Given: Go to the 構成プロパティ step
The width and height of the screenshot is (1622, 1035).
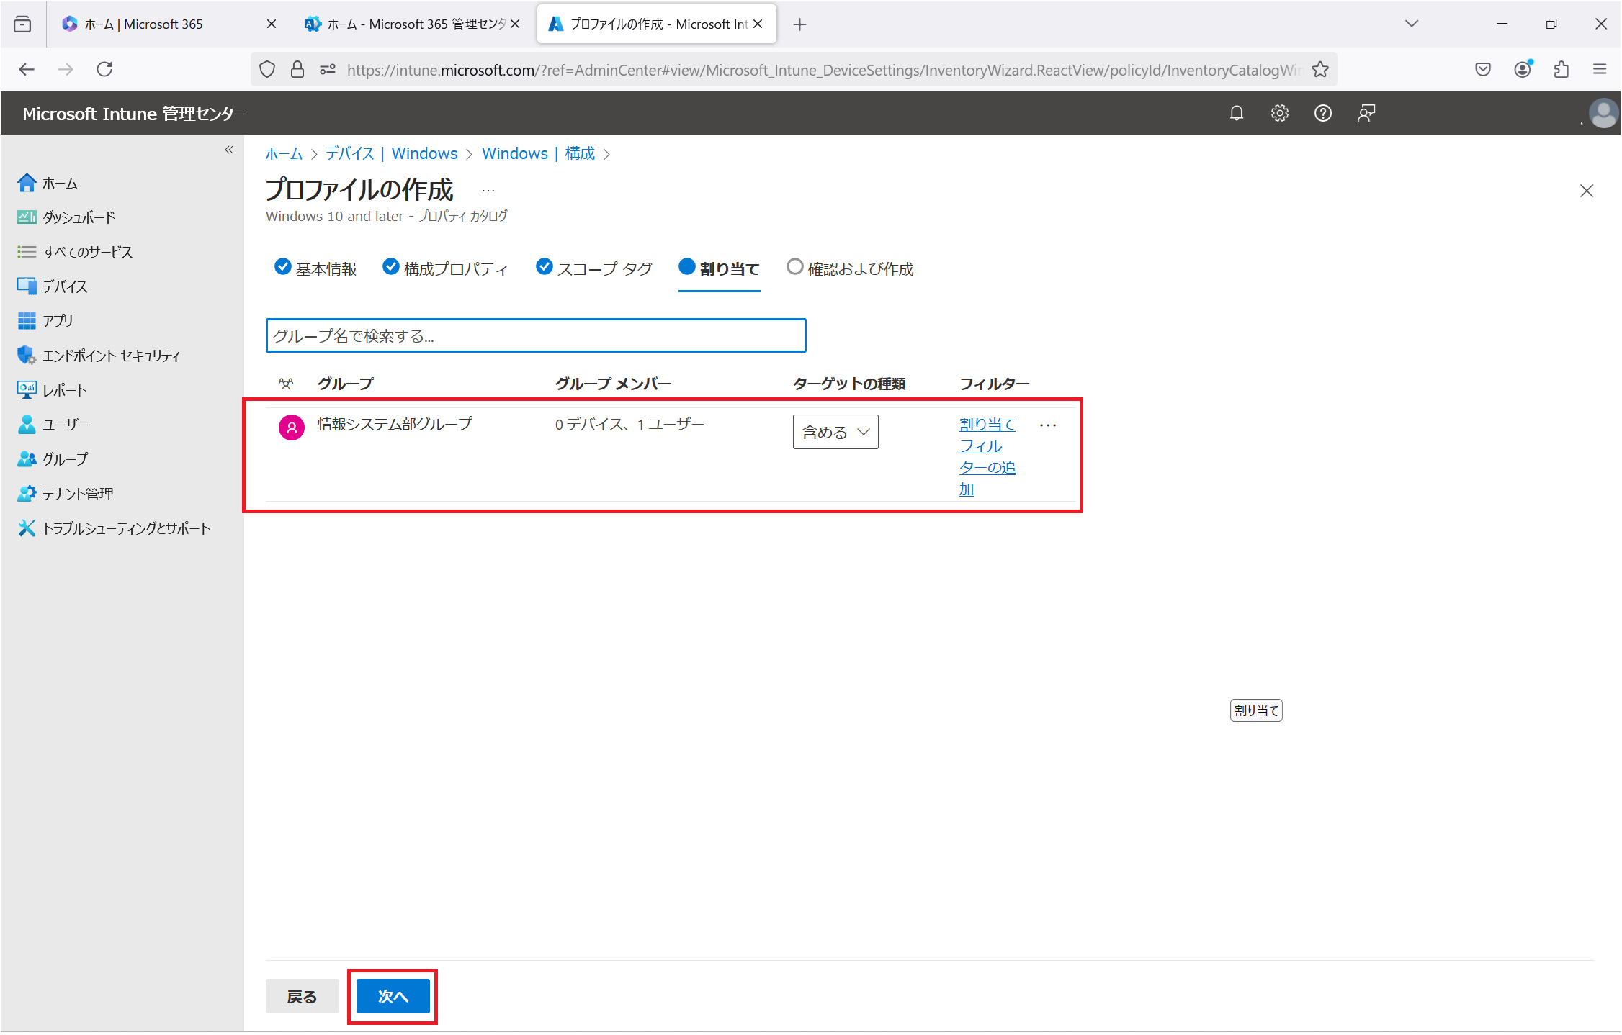Looking at the screenshot, I should pyautogui.click(x=446, y=268).
